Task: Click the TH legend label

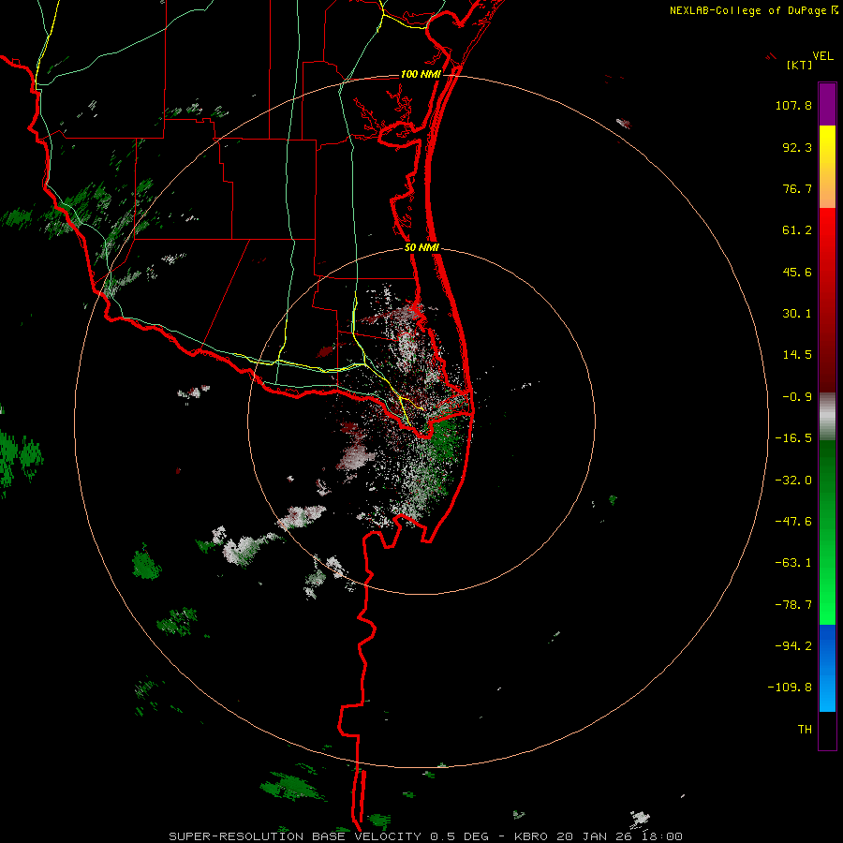Action: 805,730
